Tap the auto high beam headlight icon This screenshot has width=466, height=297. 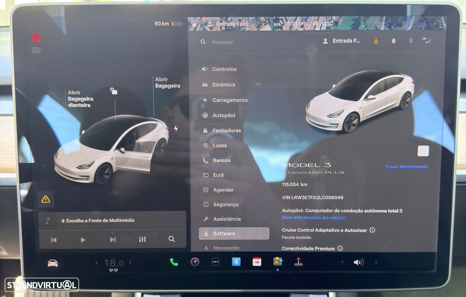[x=36, y=50]
